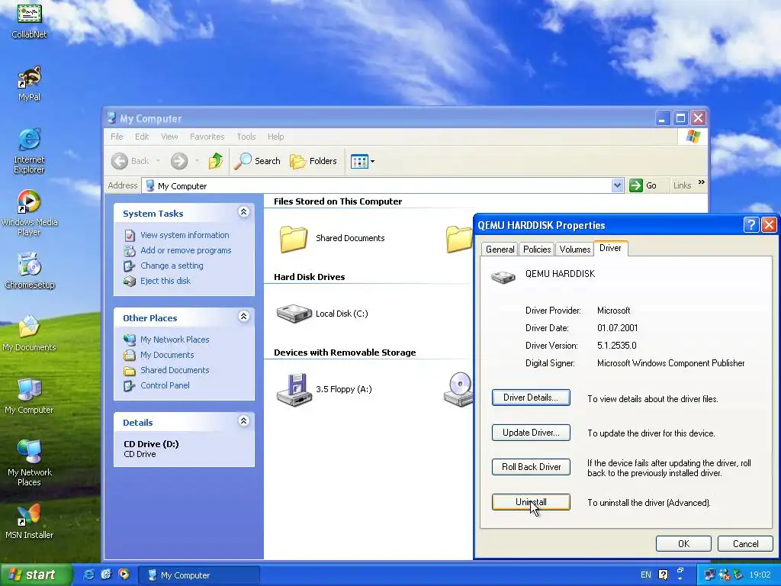Click the Search toolbar button
Screen dimensions: 781x586
(x=258, y=161)
